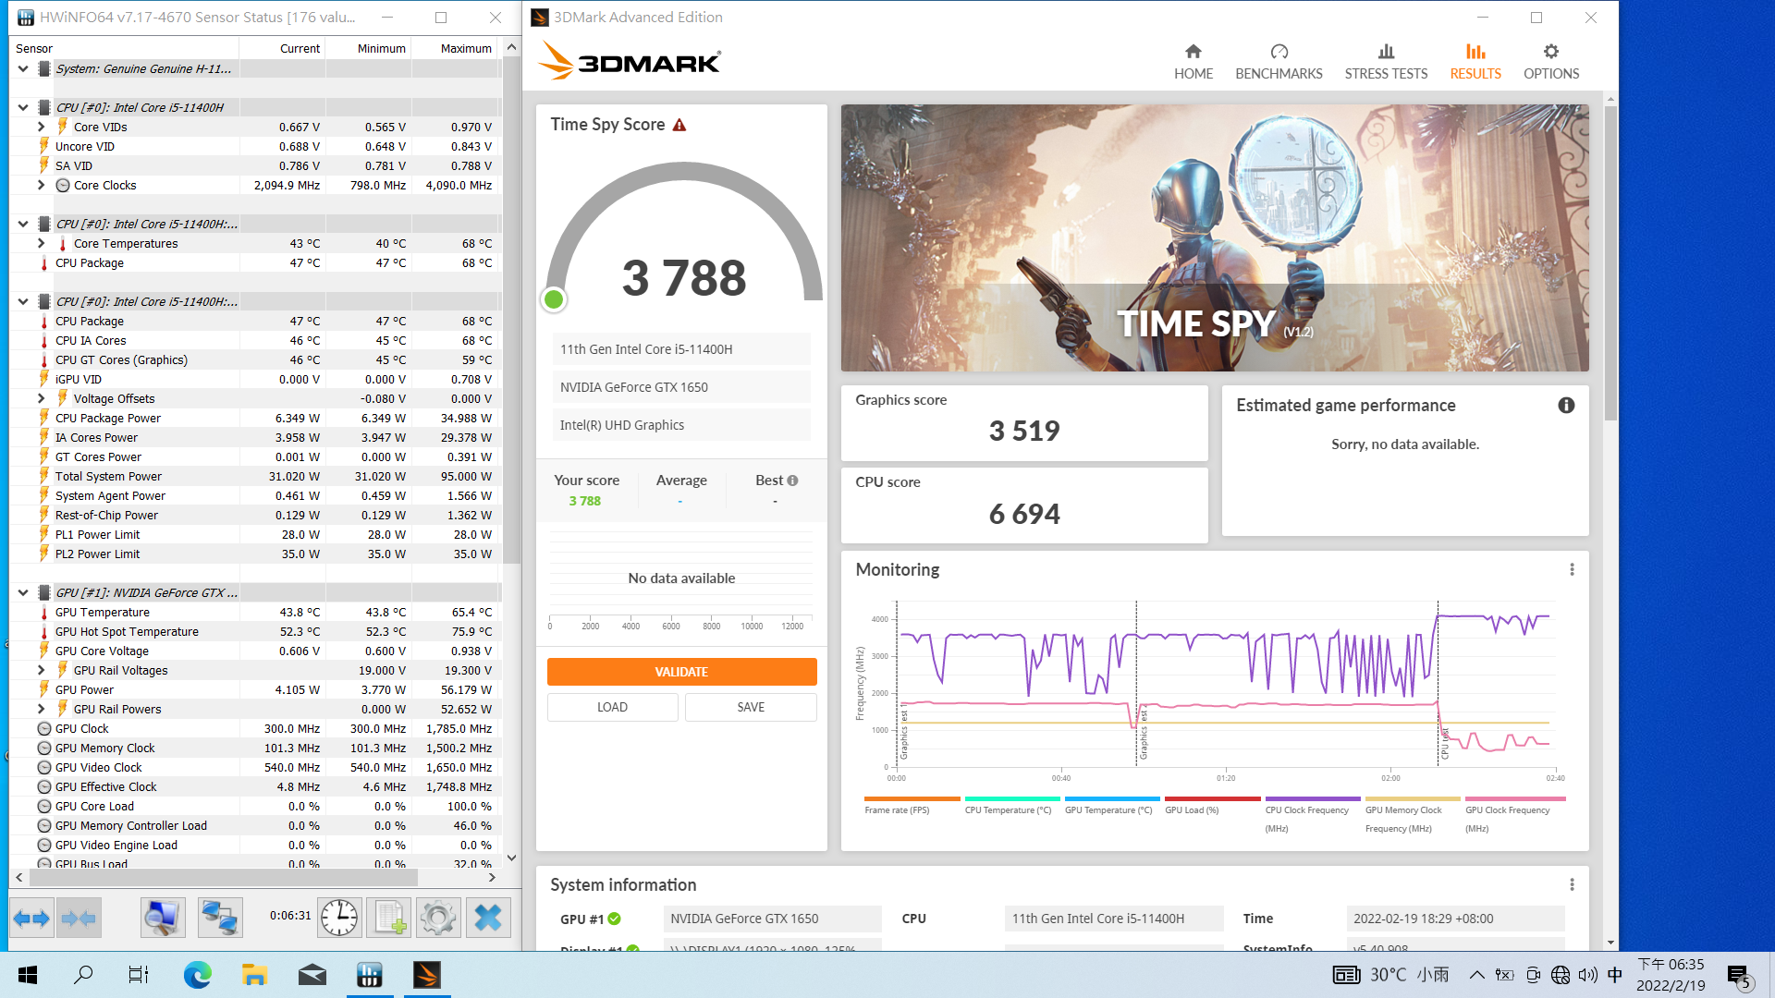Toggle the GPU Load (%) legend series

coord(1192,810)
